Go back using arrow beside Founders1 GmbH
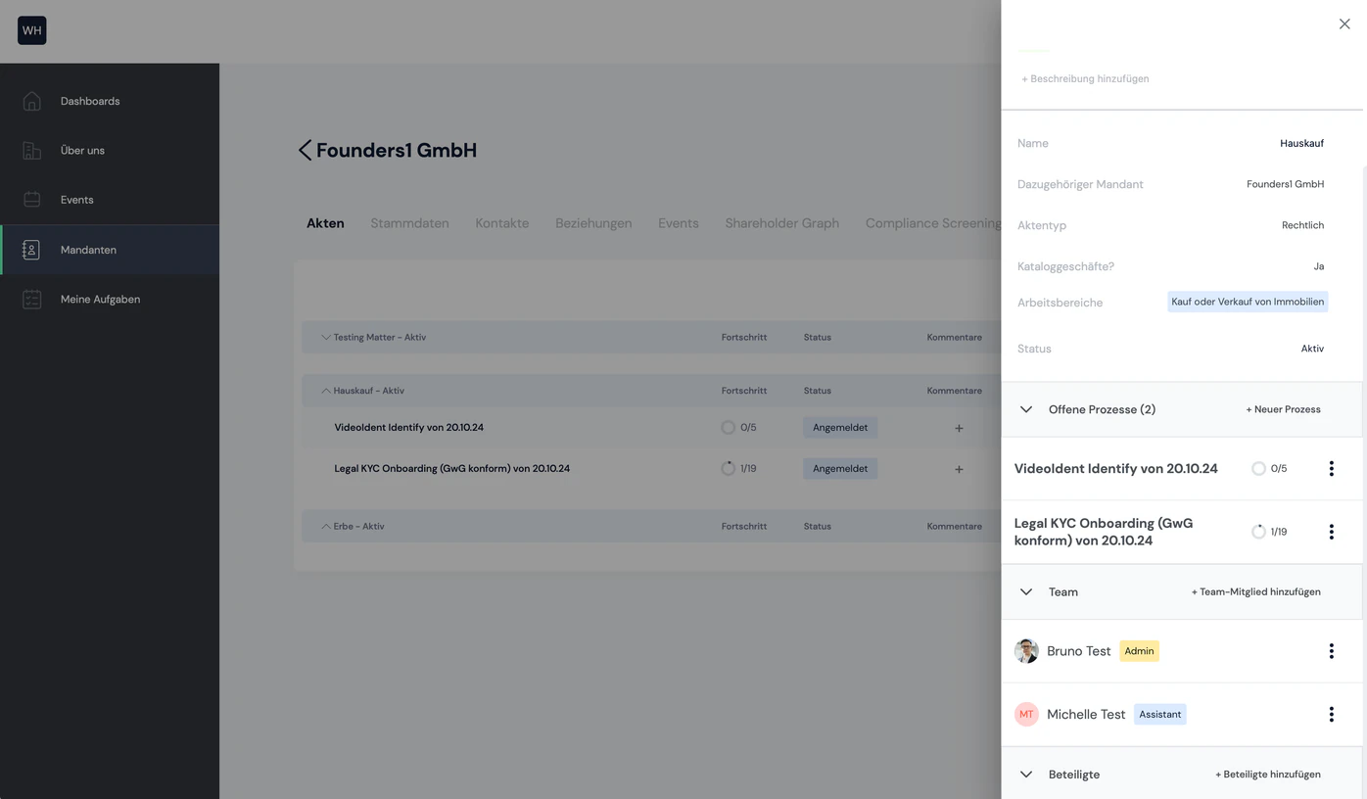Viewport: 1367px width, 799px height. coord(305,150)
